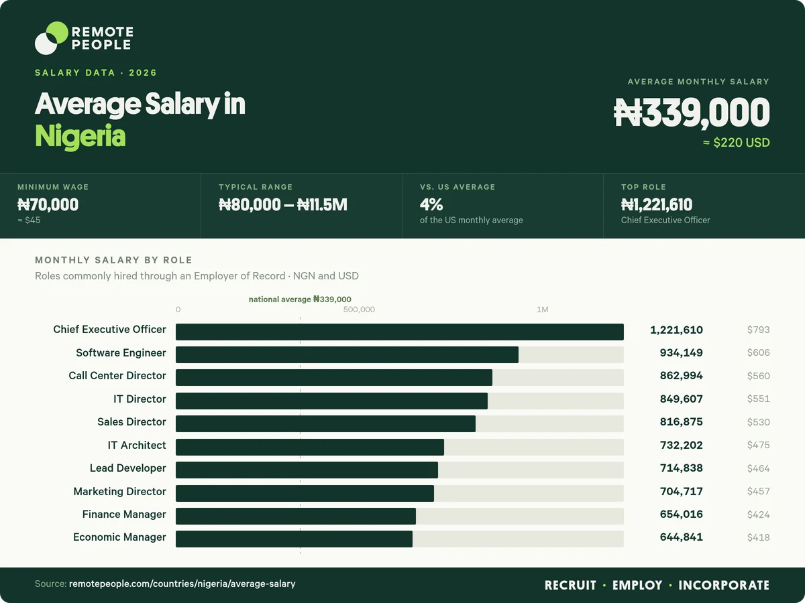Click the $560 USD value
Screen dimensions: 805x603
point(759,376)
